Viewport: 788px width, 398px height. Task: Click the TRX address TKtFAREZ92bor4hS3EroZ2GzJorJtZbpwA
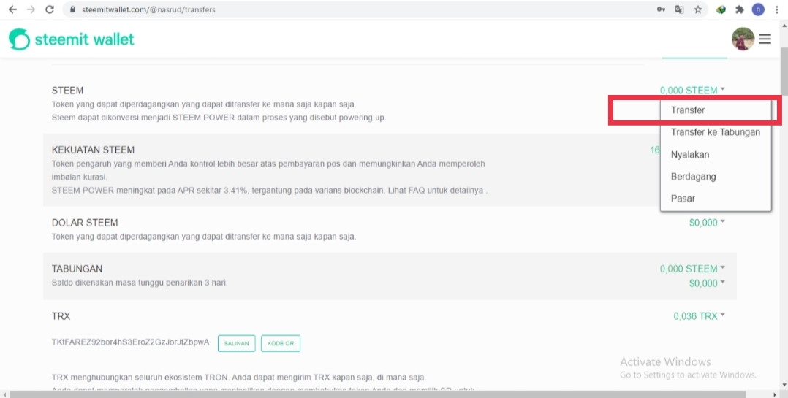click(x=130, y=342)
